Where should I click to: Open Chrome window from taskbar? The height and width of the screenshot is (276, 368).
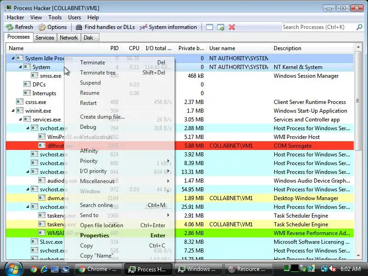point(98,269)
